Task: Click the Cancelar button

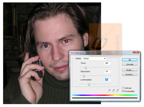Action: point(130,64)
